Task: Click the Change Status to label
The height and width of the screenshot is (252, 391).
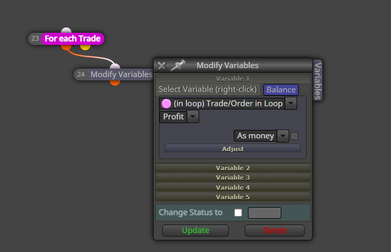Action: [191, 212]
